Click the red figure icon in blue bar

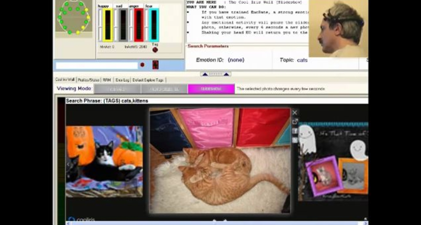[155, 65]
